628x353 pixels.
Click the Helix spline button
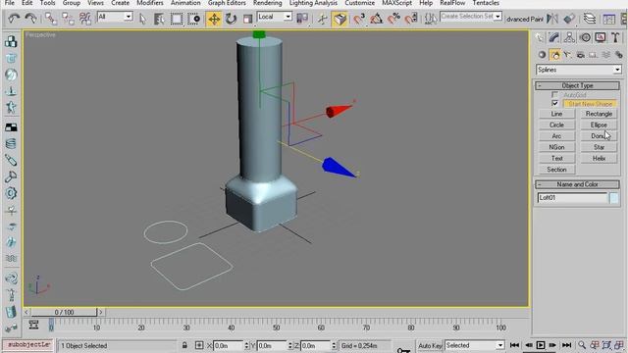tap(599, 159)
